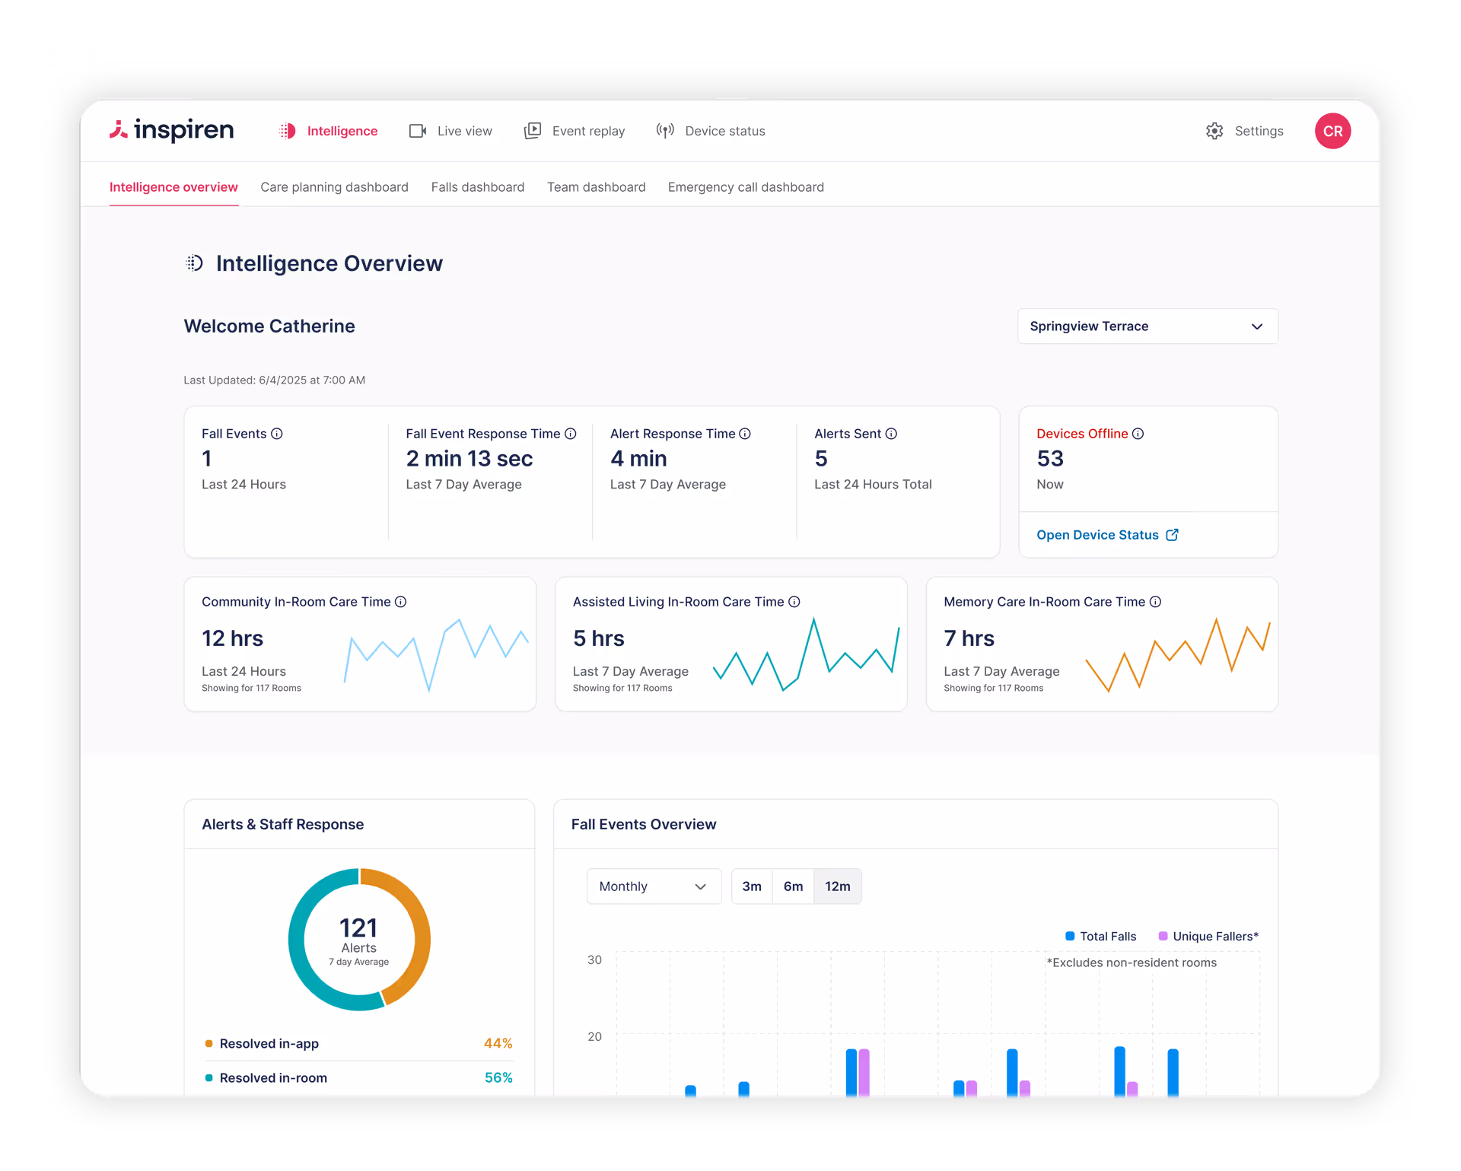
Task: Select the 6m time range
Action: tap(793, 886)
